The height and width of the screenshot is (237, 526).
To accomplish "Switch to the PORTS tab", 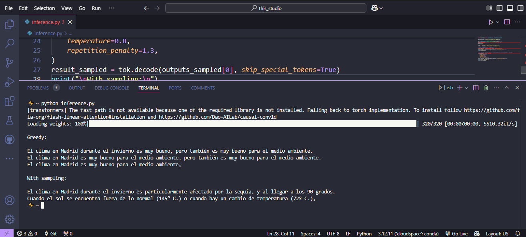I will (x=175, y=88).
